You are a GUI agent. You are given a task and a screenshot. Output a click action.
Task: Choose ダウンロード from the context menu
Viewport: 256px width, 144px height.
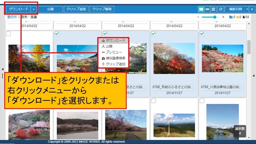coord(114,40)
